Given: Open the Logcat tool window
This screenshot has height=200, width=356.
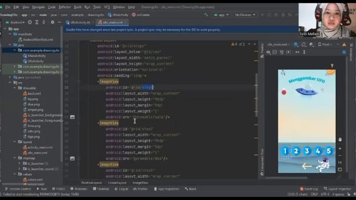Looking at the screenshot, I should [121, 189].
